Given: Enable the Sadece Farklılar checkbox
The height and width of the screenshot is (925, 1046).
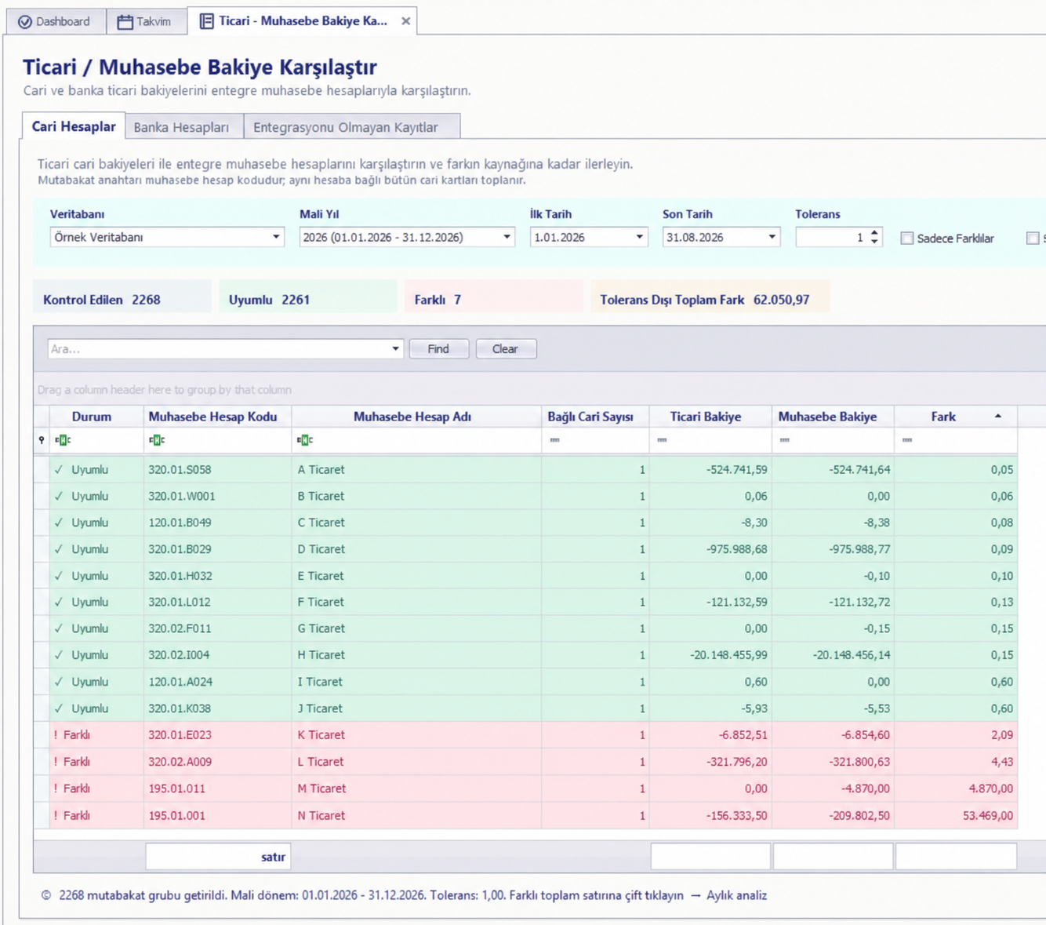Looking at the screenshot, I should tap(907, 239).
